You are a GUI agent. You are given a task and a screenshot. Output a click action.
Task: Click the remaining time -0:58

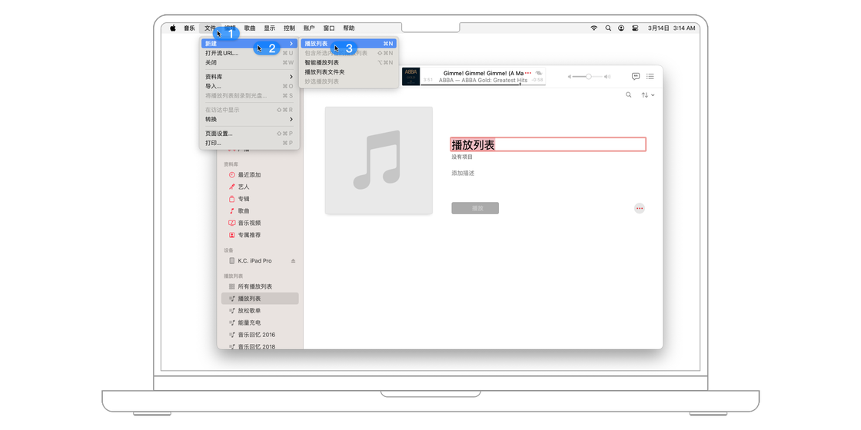pos(537,80)
